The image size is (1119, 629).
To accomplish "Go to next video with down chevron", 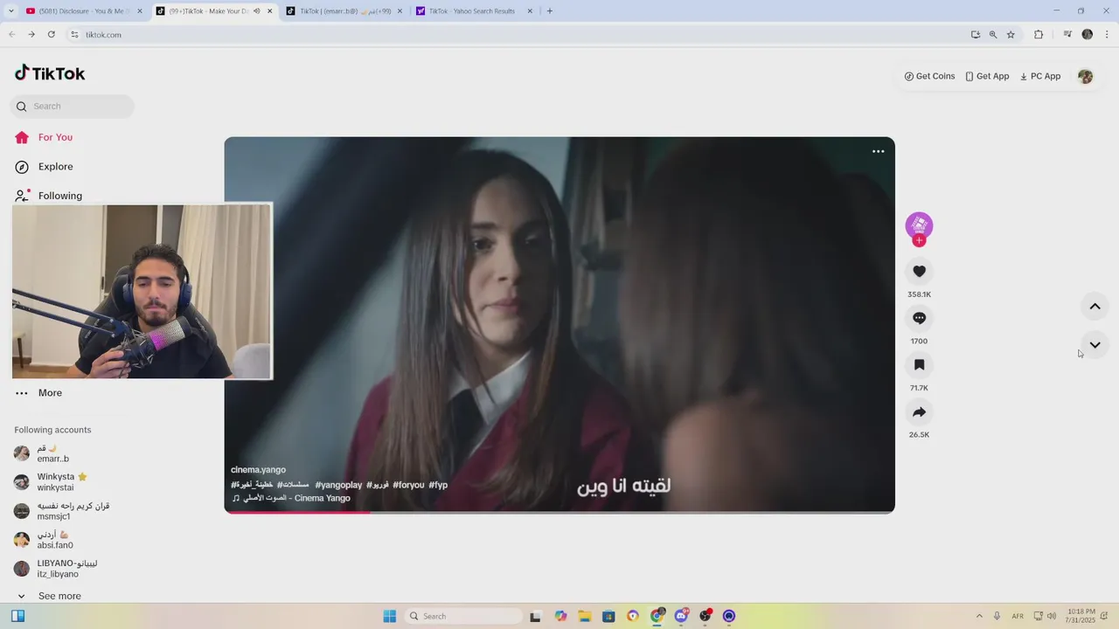I will [1095, 345].
